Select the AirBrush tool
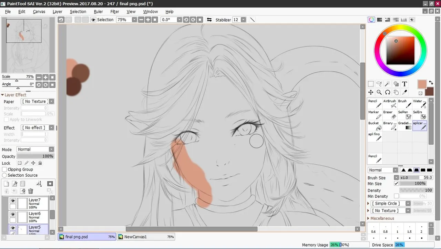Image resolution: width=441 pixels, height=249 pixels. coord(390,104)
